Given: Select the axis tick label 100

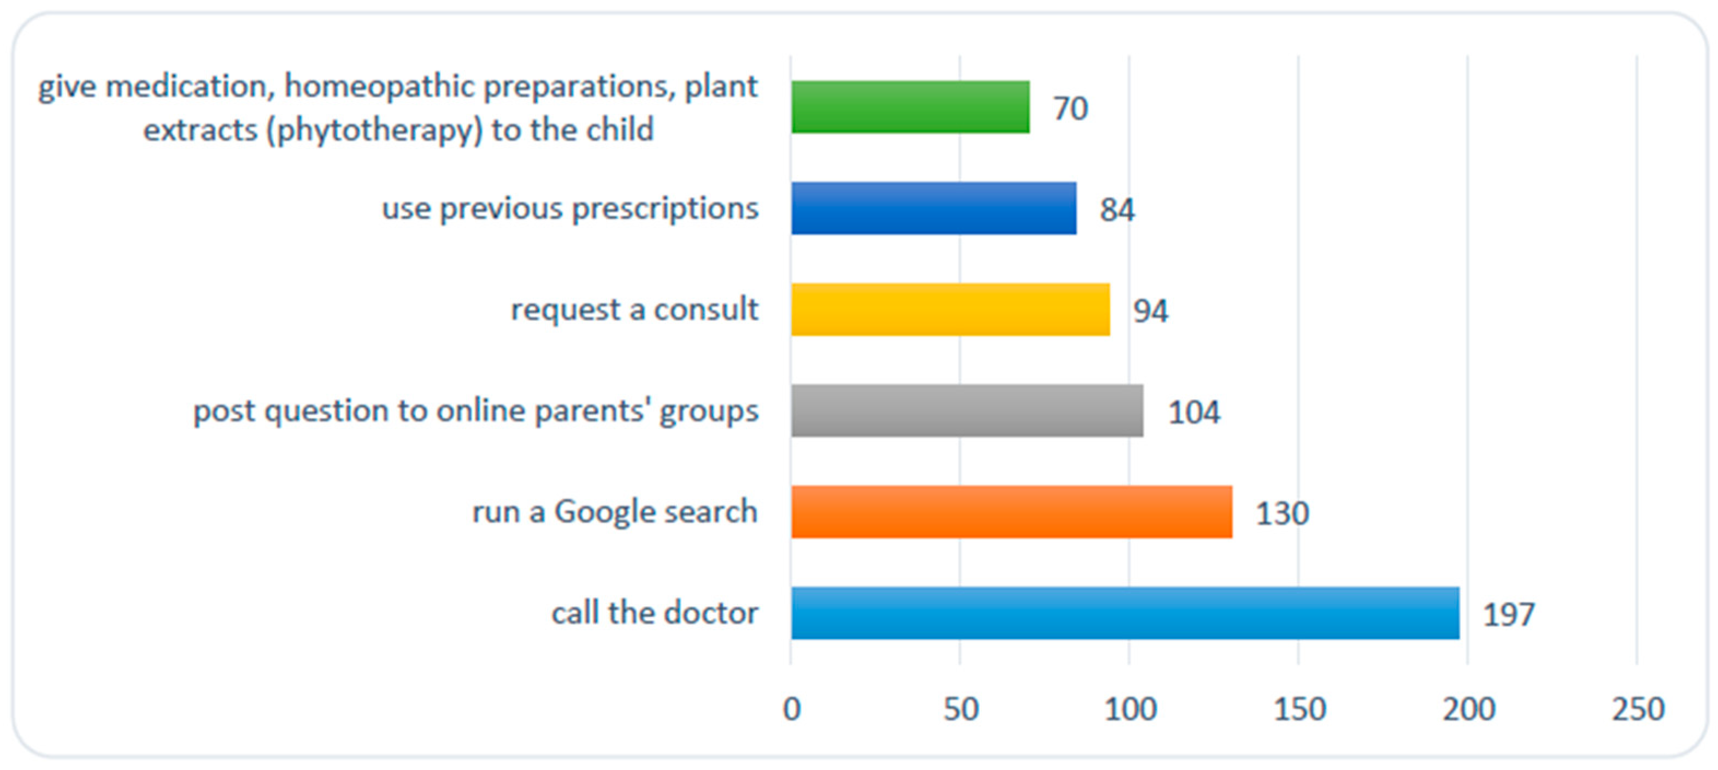Looking at the screenshot, I should (1130, 709).
